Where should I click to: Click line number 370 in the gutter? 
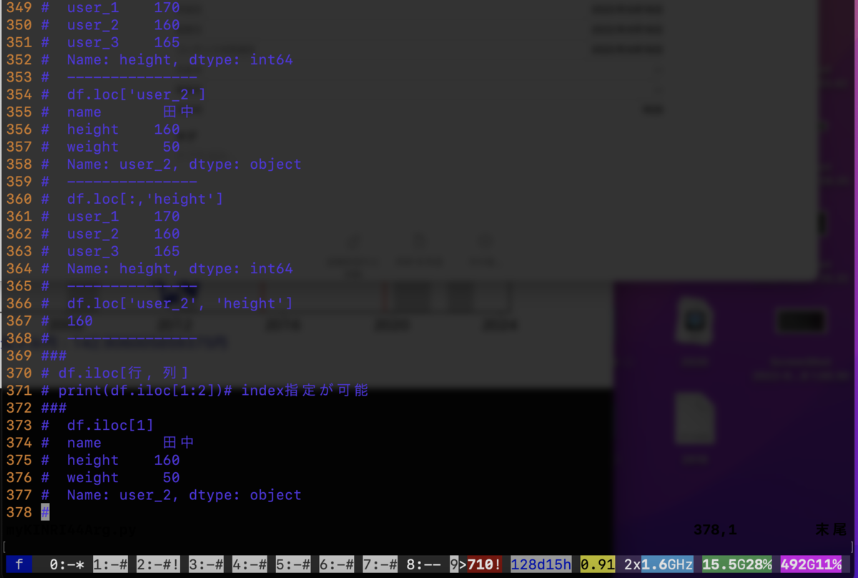(x=18, y=373)
